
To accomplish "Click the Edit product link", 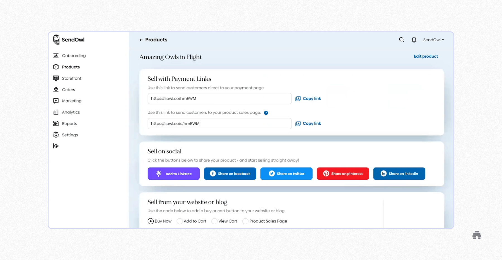I will (x=426, y=56).
